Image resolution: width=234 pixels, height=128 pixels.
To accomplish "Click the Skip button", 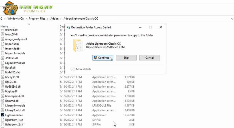I will tap(126, 58).
